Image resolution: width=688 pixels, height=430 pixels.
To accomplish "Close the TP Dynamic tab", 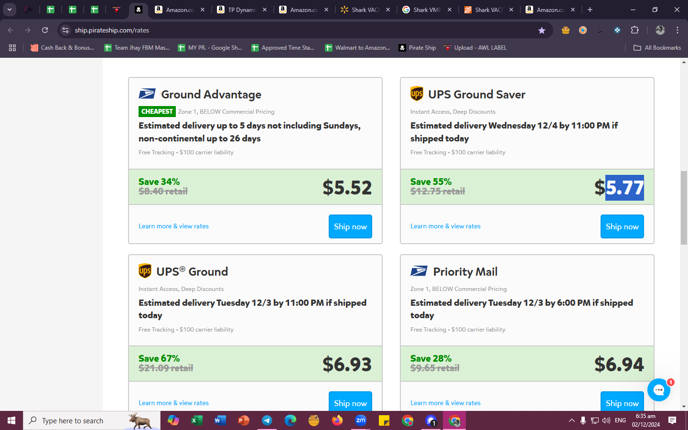I will pyautogui.click(x=265, y=10).
